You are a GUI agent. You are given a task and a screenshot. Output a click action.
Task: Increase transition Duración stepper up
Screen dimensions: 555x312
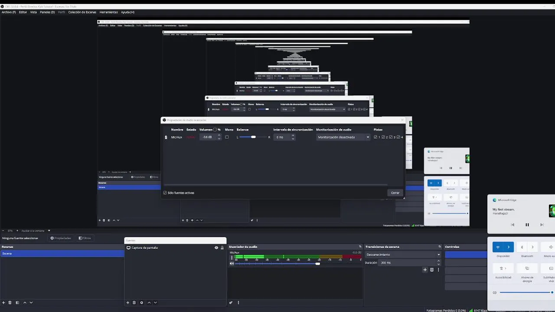pos(438,261)
